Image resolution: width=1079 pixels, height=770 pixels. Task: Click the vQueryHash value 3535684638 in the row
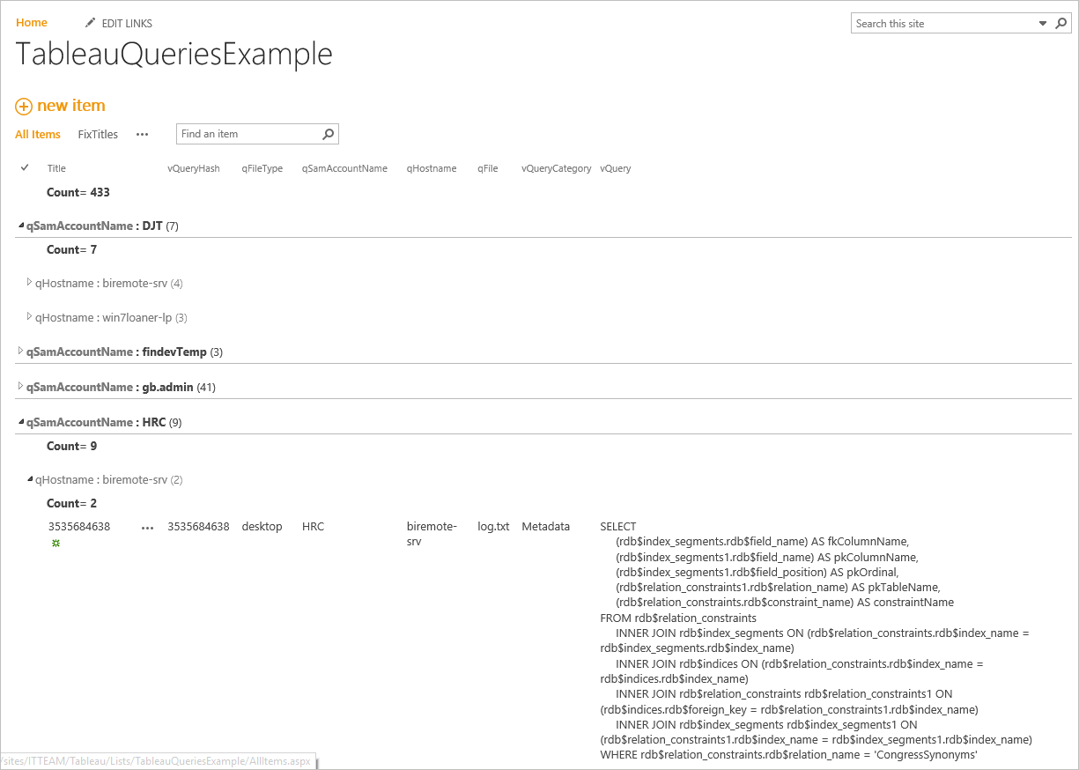click(x=198, y=527)
